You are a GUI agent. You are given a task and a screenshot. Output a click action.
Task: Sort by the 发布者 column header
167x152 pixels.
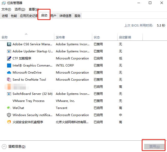(73, 37)
